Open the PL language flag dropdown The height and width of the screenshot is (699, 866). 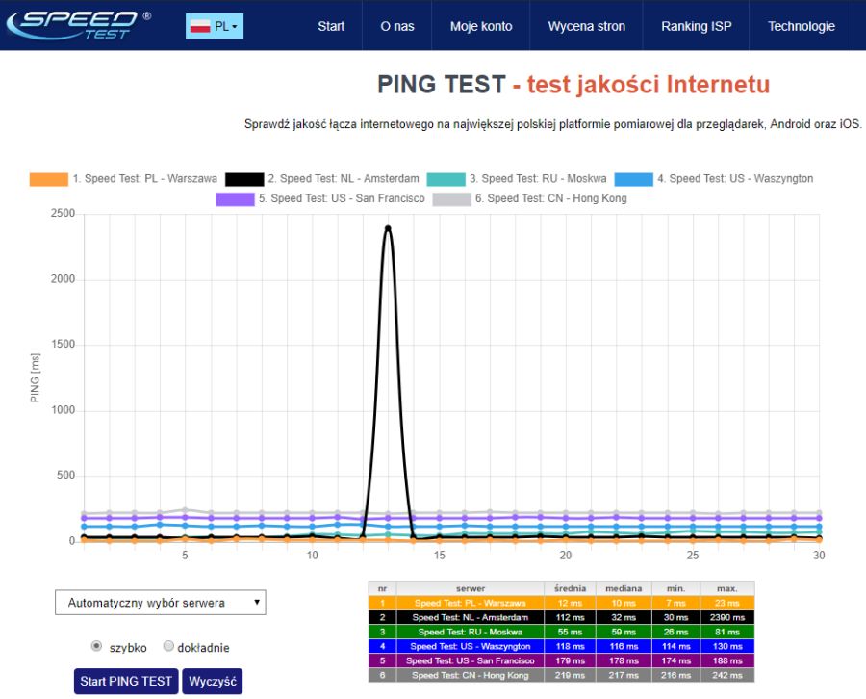[x=215, y=26]
